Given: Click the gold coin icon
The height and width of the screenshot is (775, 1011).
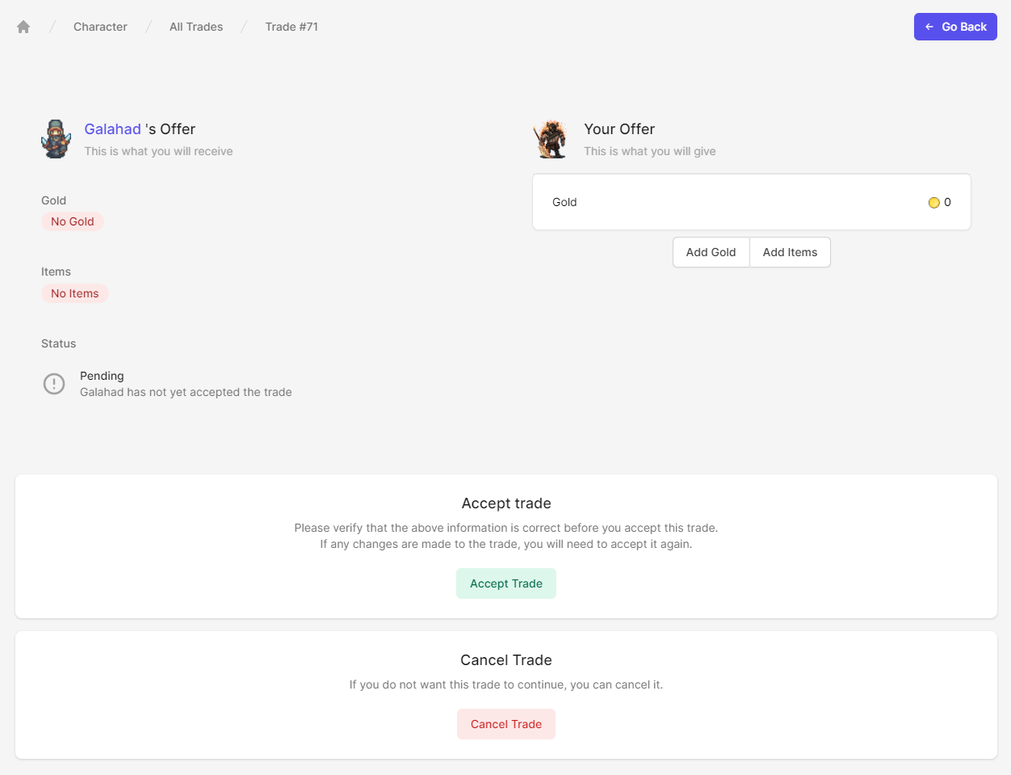Looking at the screenshot, I should [x=933, y=203].
